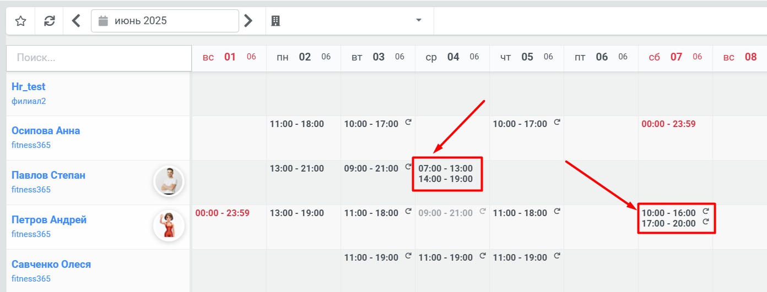This screenshot has width=767, height=292.
Task: Open Петров Андрей 17:00 - 20:00 shift
Action: tap(669, 223)
